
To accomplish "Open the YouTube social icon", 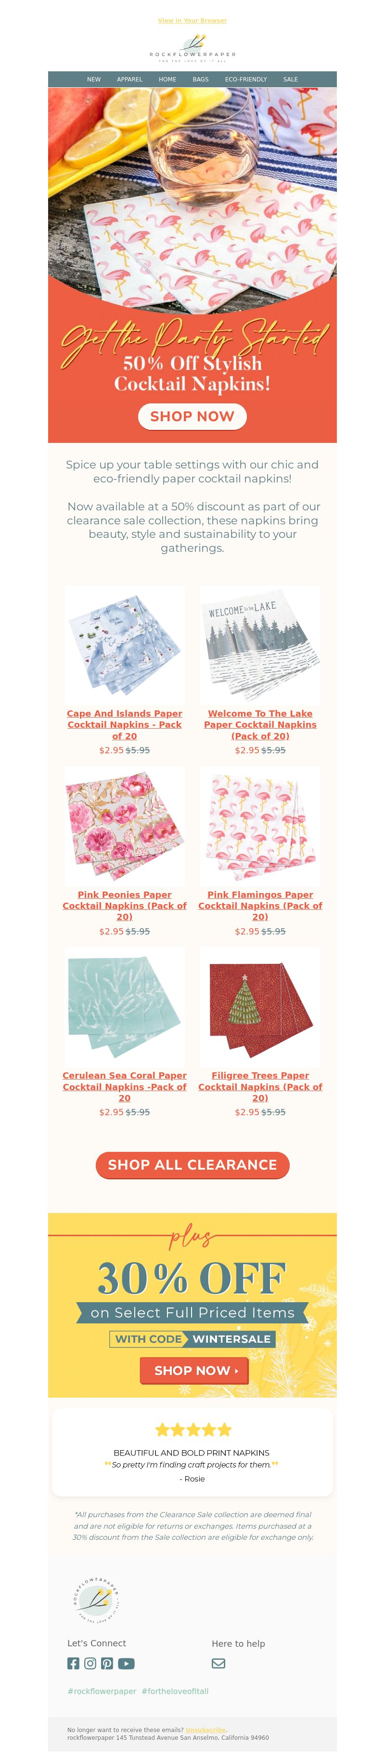I will (x=126, y=1663).
